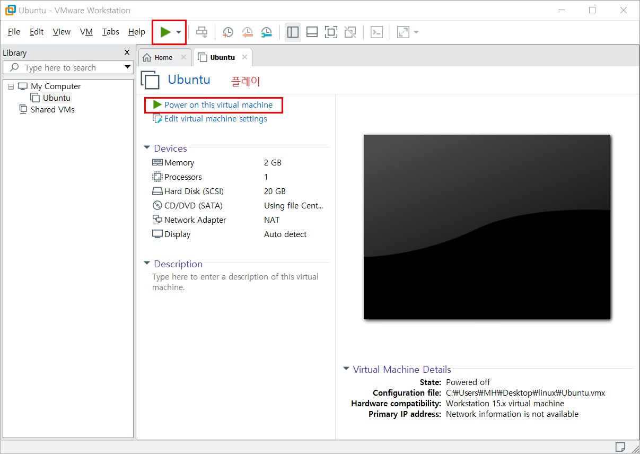Screen dimensions: 640x454
Task: Click the Unity mode toolbar icon
Action: tap(350, 32)
